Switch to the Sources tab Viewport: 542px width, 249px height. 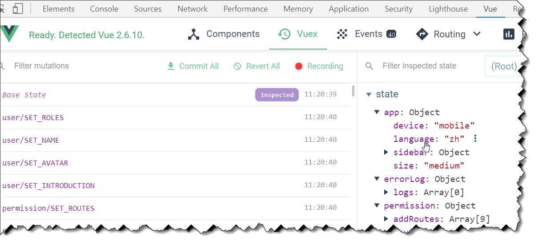pyautogui.click(x=148, y=9)
